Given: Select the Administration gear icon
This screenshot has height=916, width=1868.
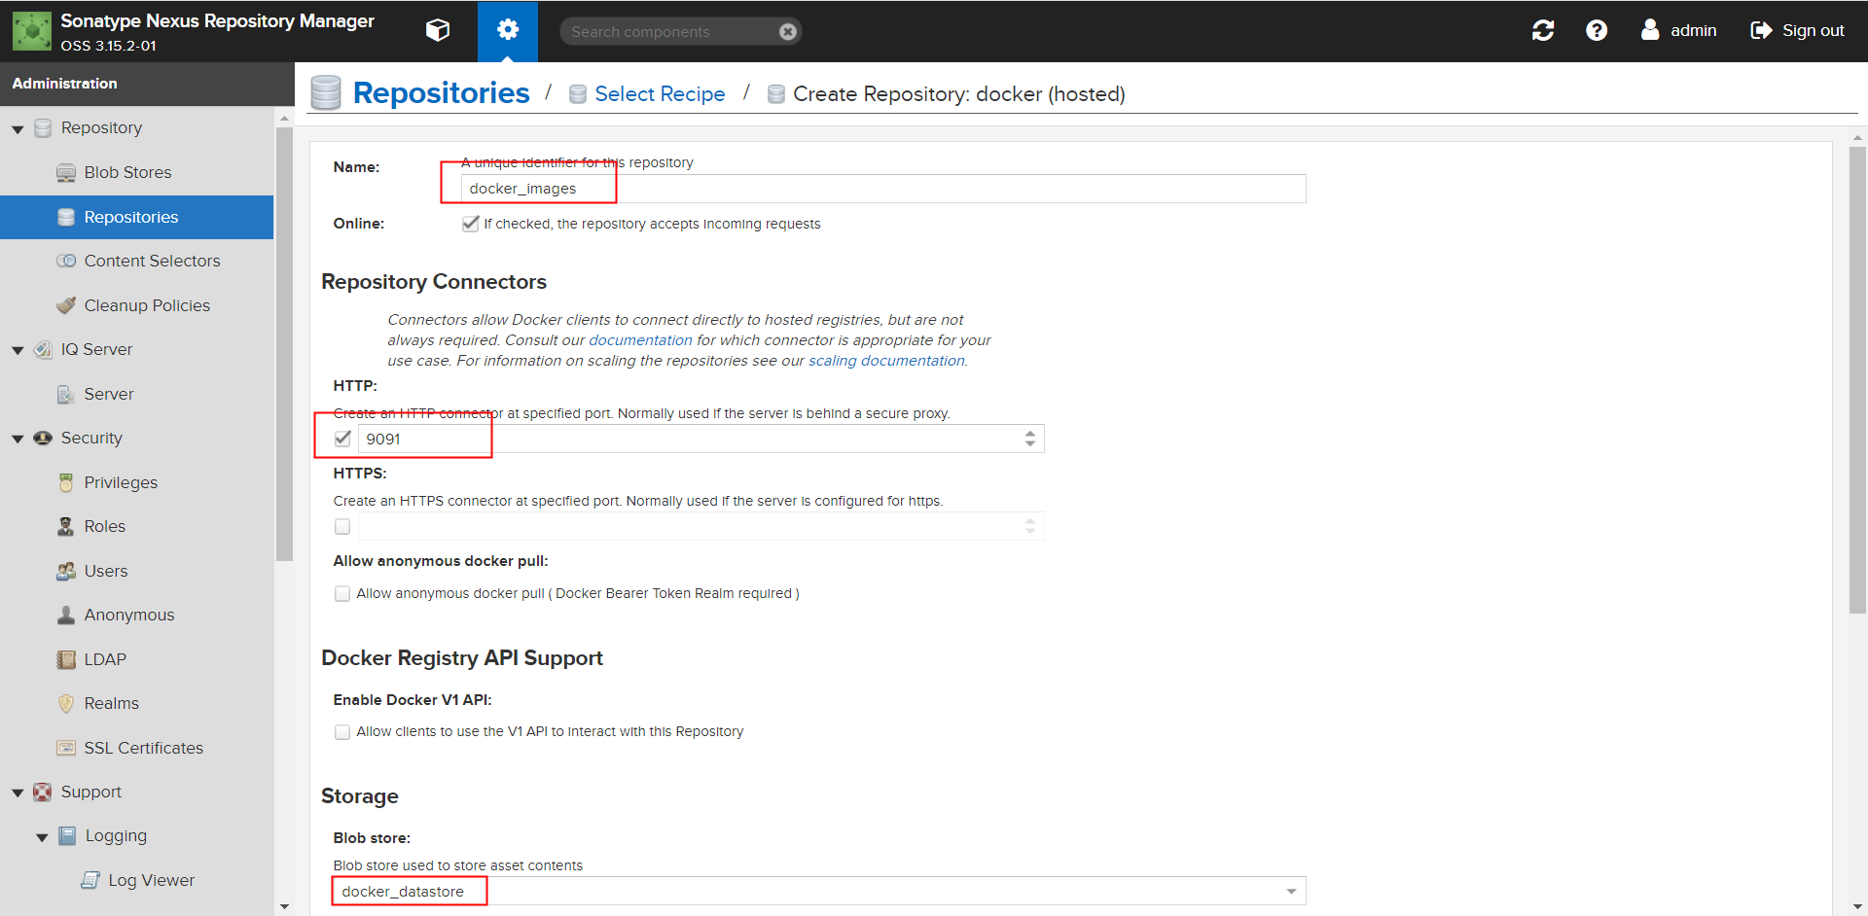Looking at the screenshot, I should (508, 30).
